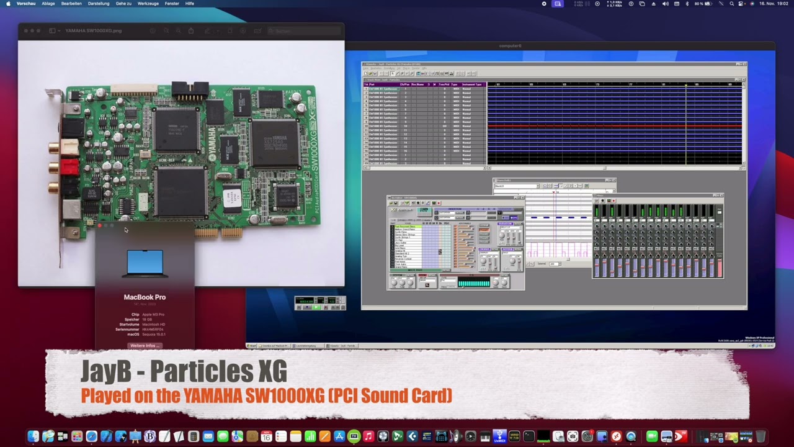Click the clock showing 16. Nov. 19:02
The image size is (794, 447).
click(774, 4)
